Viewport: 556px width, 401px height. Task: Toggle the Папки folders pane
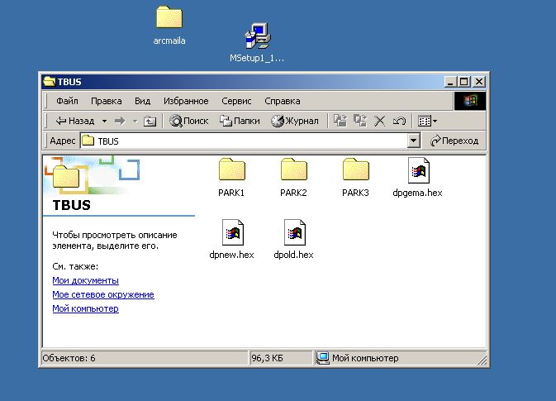click(240, 121)
